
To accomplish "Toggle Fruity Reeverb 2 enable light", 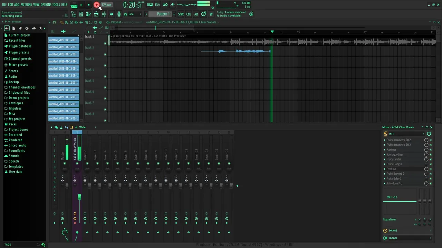I will [431, 174].
